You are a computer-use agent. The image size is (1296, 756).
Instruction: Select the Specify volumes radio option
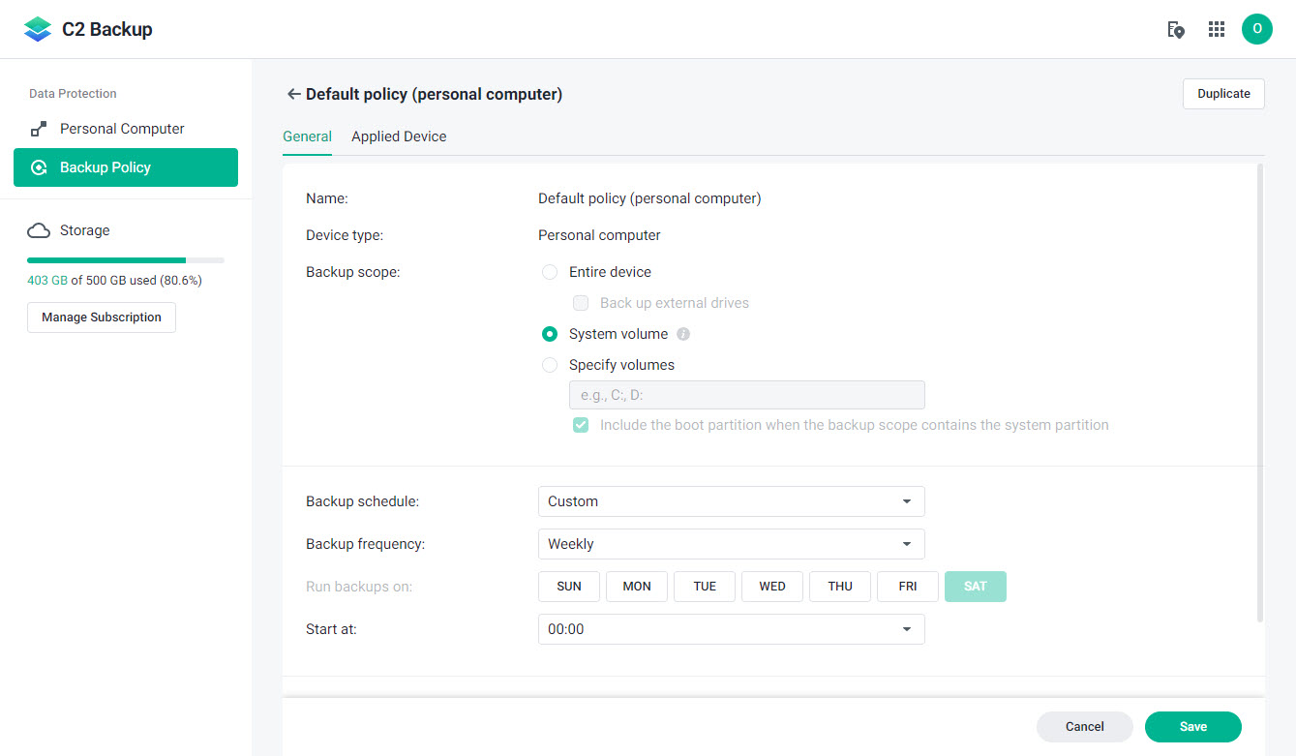tap(550, 365)
